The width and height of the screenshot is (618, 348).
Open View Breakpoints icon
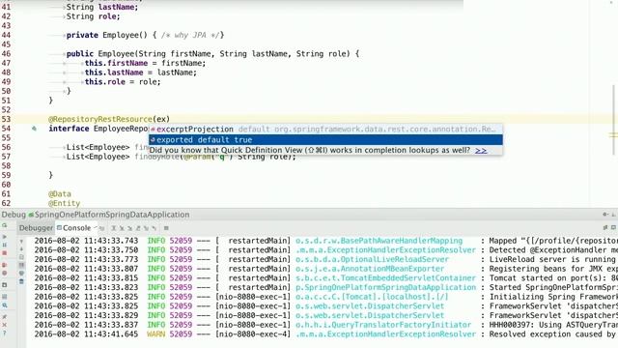coord(4,265)
